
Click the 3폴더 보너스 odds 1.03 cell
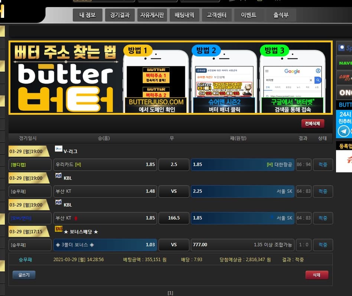coord(105,245)
